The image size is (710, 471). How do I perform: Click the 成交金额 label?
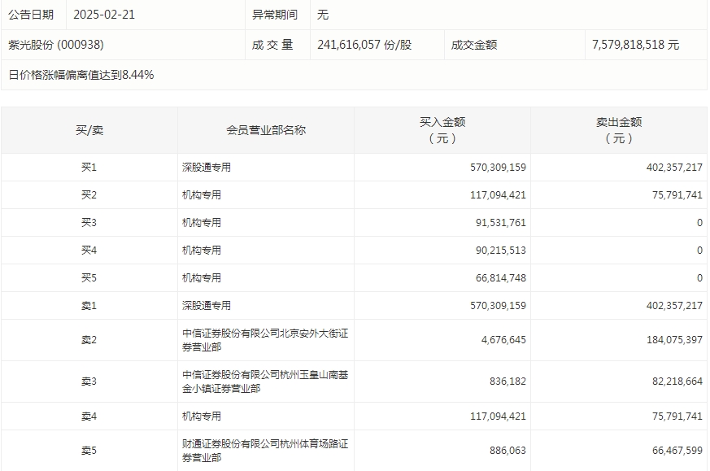(474, 45)
